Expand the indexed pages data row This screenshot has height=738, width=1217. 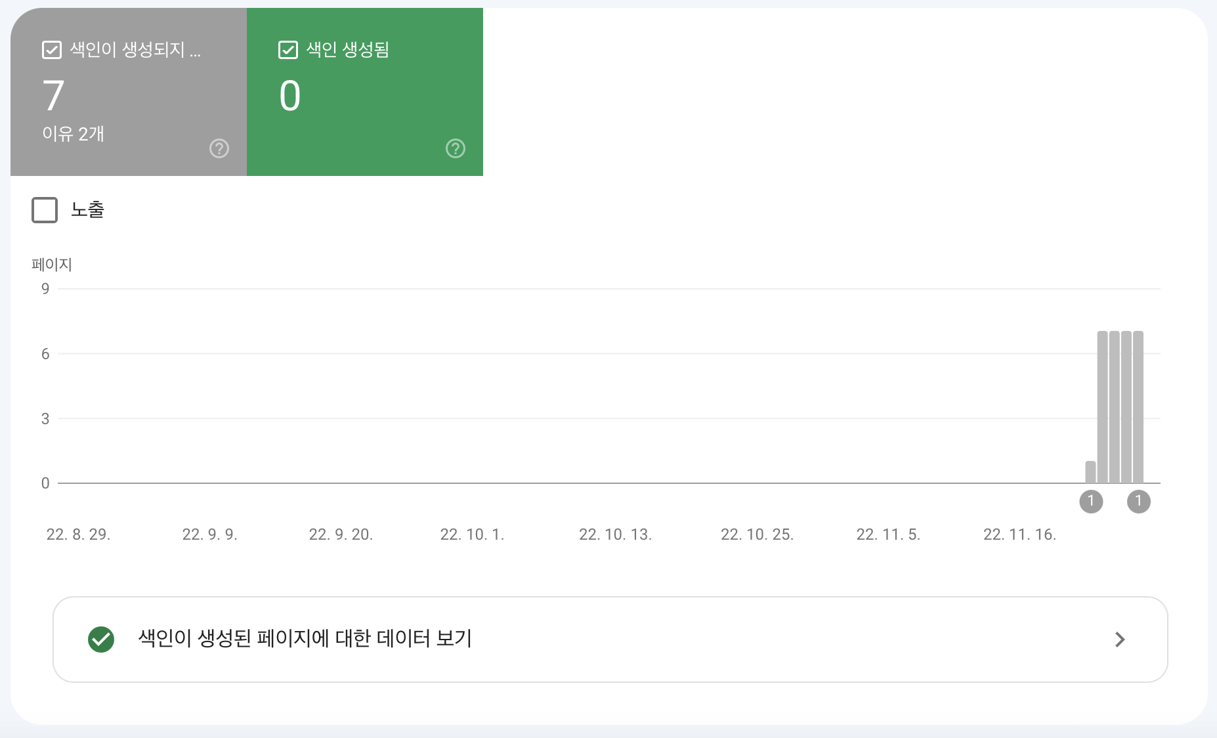click(x=610, y=639)
